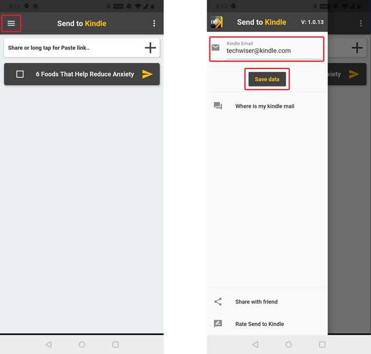Tap recent apps square on left screen
The image size is (371, 354).
click(115, 345)
